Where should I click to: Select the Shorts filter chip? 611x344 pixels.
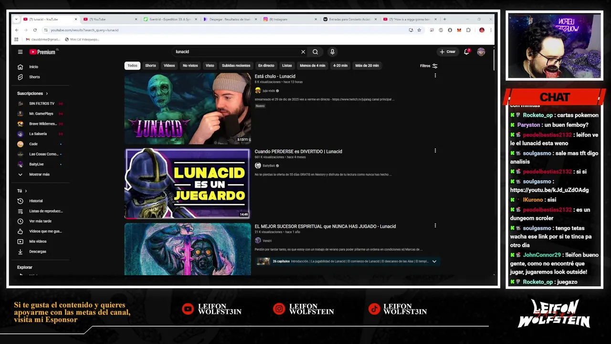(x=150, y=65)
